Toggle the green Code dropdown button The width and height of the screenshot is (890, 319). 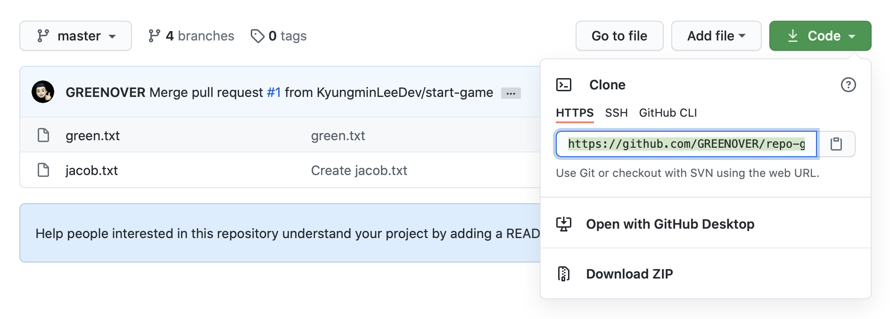tap(820, 36)
